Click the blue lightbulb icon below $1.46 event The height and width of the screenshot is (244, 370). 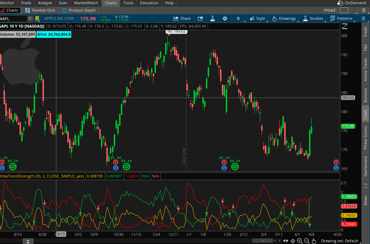click(x=116, y=168)
